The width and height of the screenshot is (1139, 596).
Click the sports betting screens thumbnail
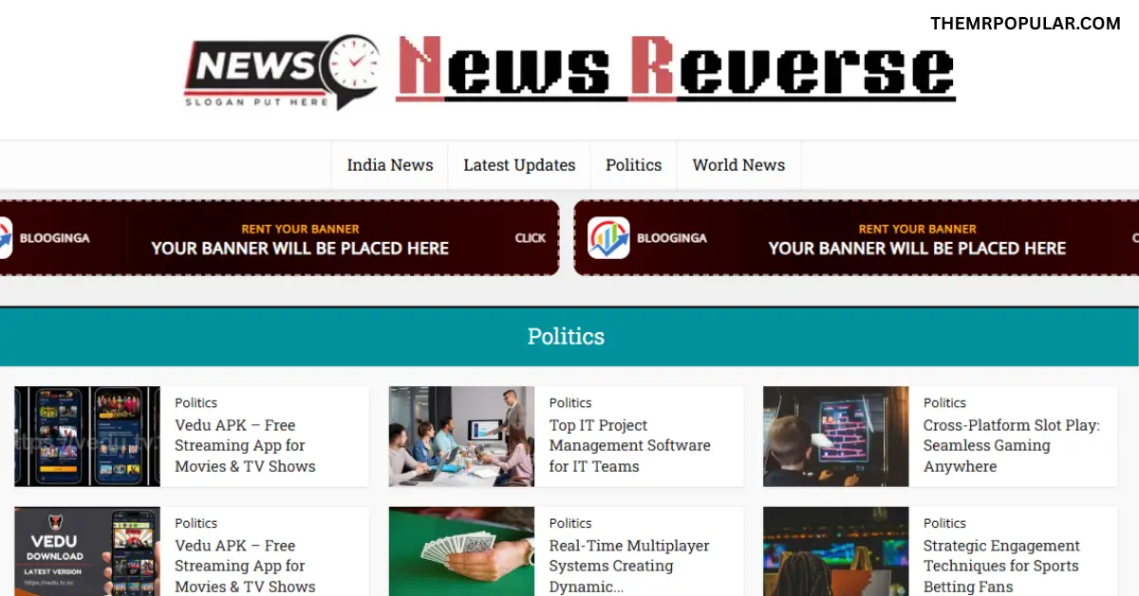coord(835,551)
